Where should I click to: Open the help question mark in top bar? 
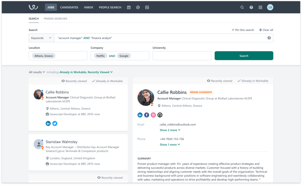pos(251,7)
